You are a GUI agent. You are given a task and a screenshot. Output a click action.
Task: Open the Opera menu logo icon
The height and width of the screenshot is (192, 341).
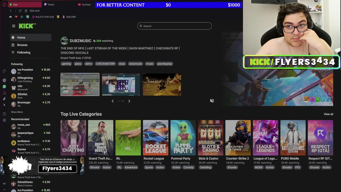pos(4,5)
